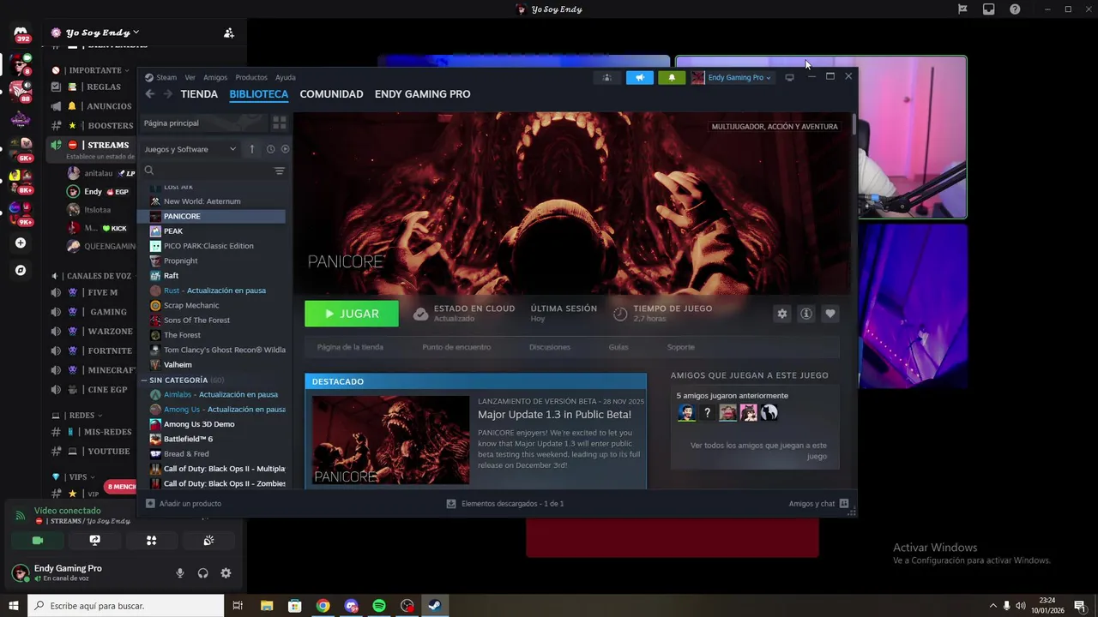The height and width of the screenshot is (617, 1098).
Task: Open Endy Gaming Pro account dropdown
Action: pos(732,77)
